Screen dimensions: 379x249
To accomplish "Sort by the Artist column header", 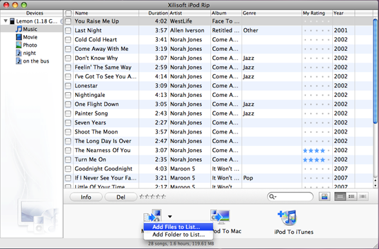I will 189,13.
